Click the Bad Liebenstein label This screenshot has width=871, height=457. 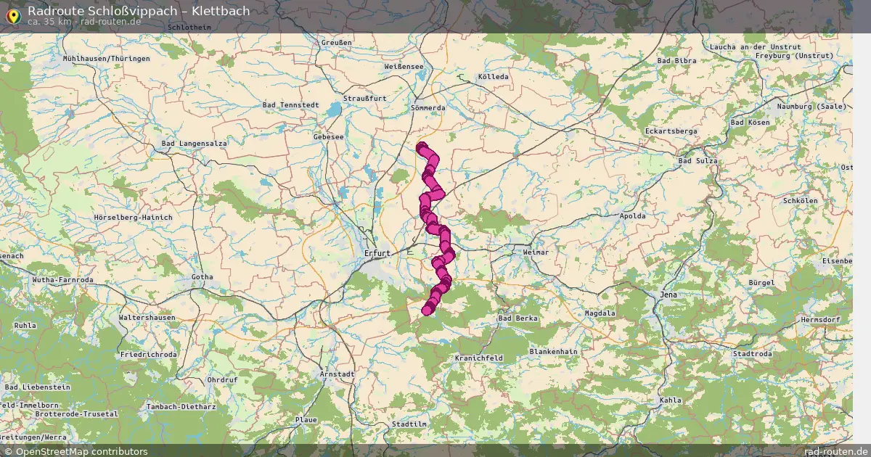(37, 387)
